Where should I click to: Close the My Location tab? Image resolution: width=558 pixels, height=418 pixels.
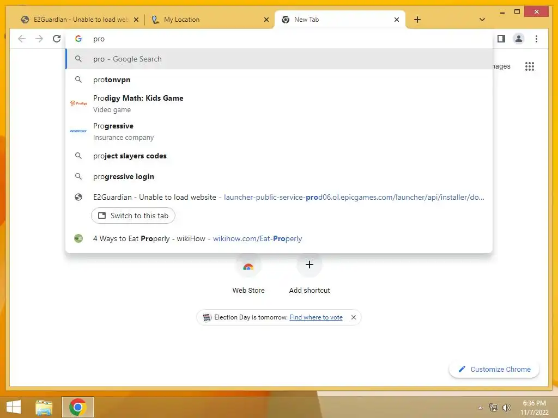266,20
